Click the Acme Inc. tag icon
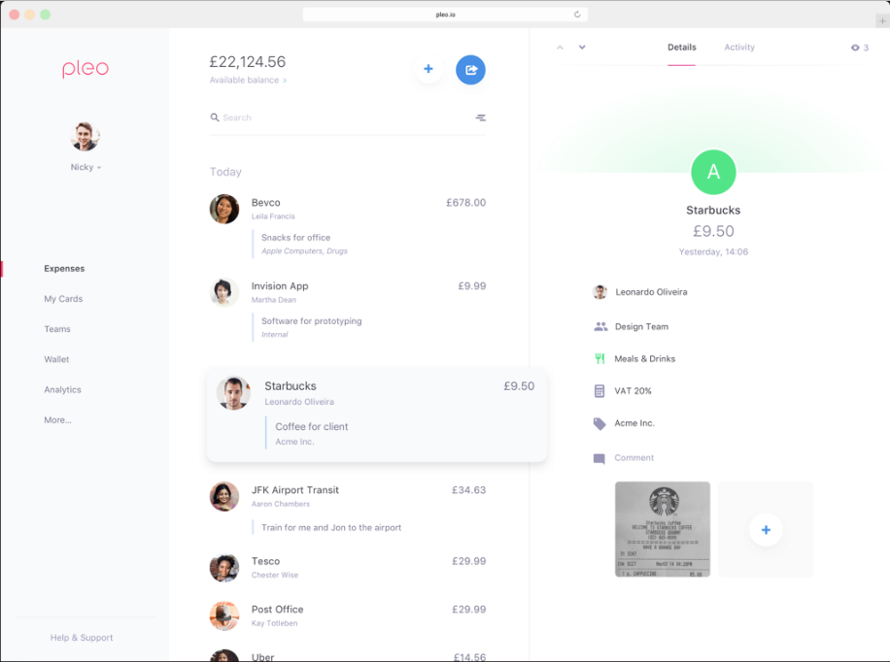 tap(599, 424)
